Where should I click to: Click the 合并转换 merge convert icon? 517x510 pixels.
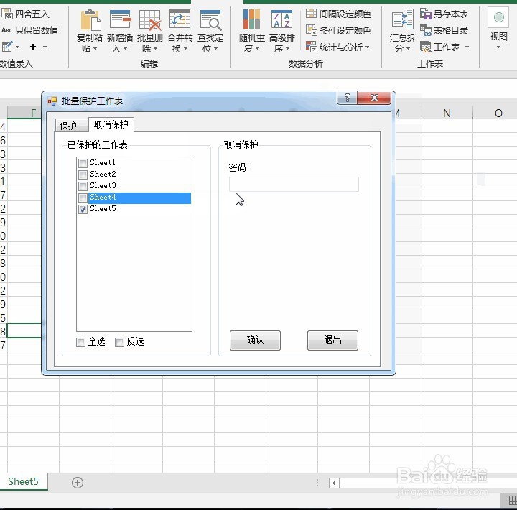point(180,19)
